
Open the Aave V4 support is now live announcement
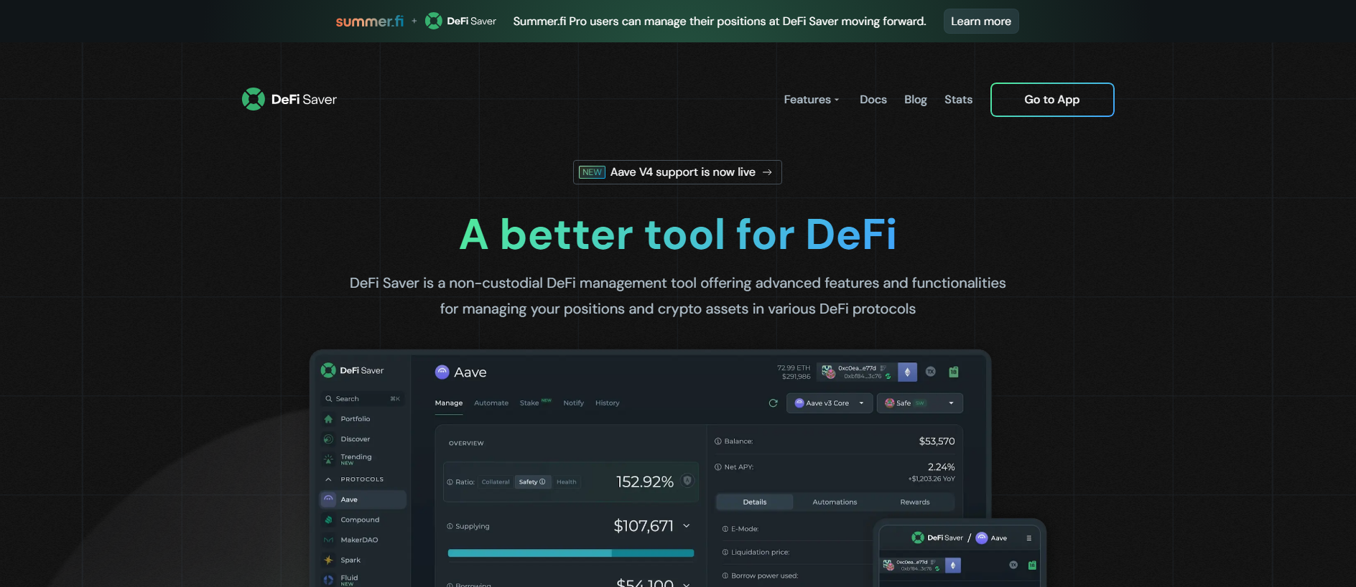677,172
